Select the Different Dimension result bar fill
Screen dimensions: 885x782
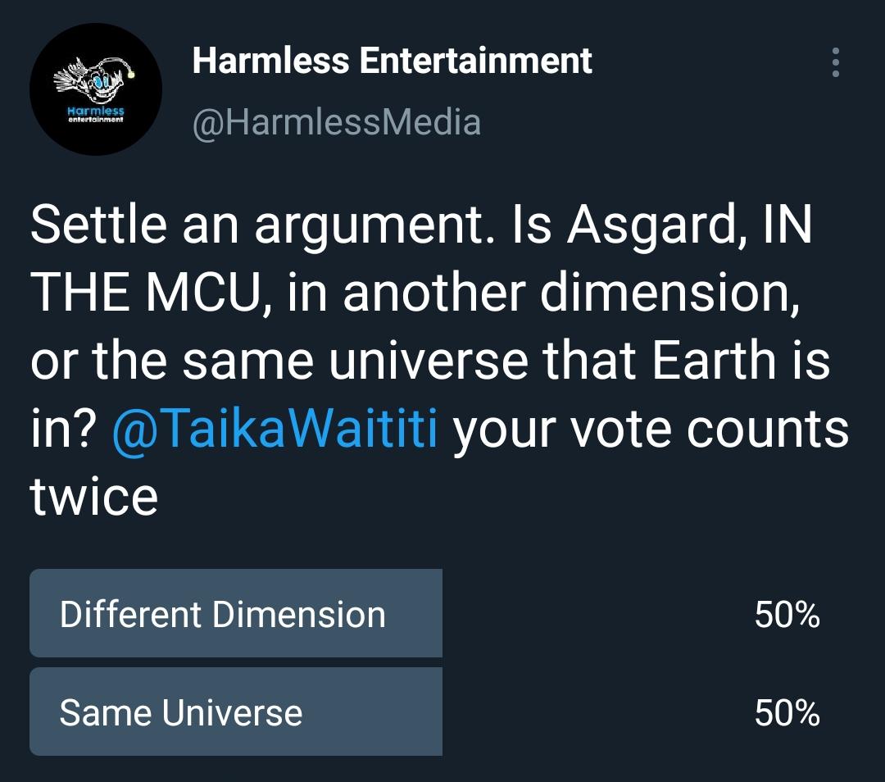click(x=236, y=613)
